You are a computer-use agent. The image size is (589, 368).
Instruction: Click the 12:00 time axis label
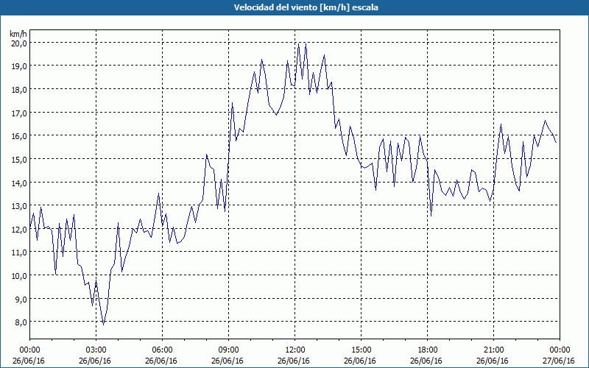[x=295, y=350]
